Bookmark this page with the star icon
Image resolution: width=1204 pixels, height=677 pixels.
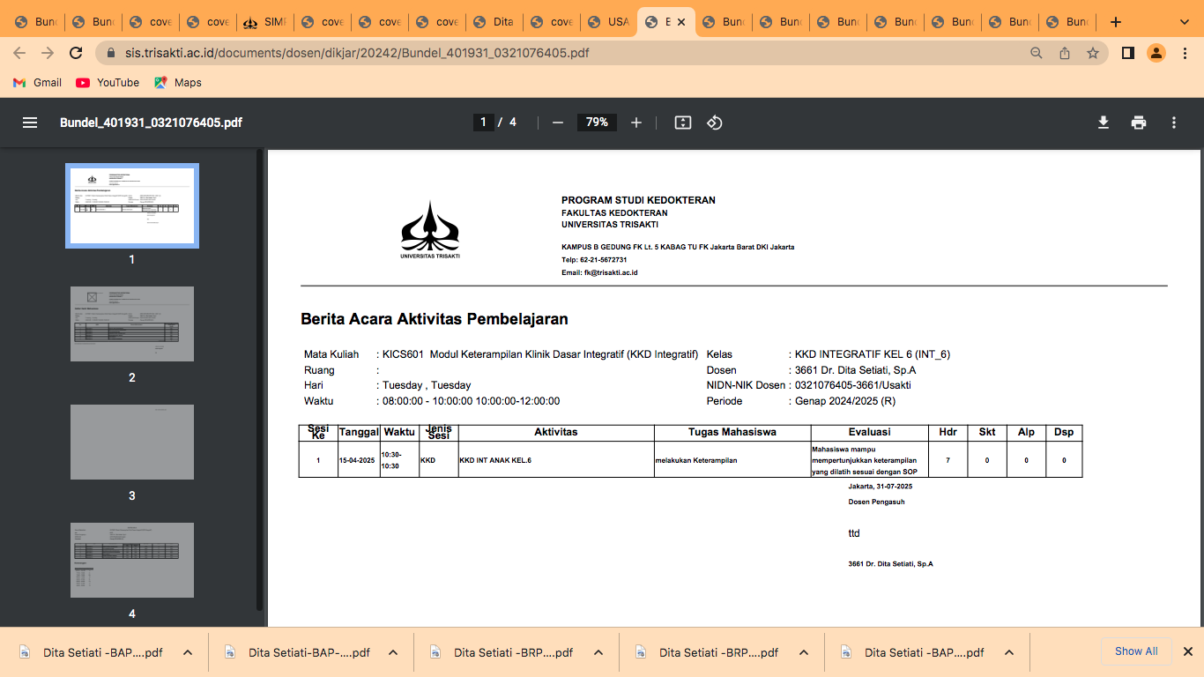[x=1093, y=53]
